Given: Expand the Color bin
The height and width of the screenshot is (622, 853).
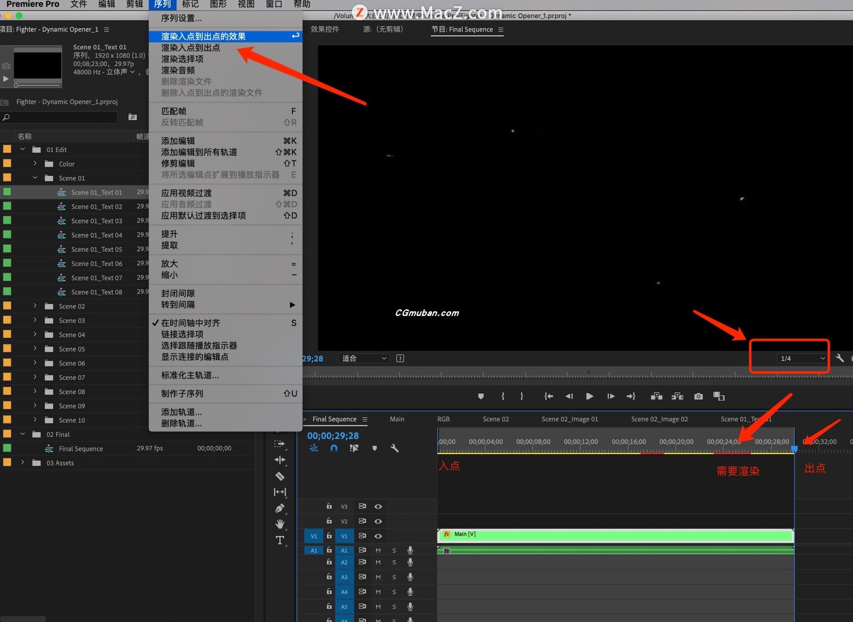Looking at the screenshot, I should coord(35,164).
